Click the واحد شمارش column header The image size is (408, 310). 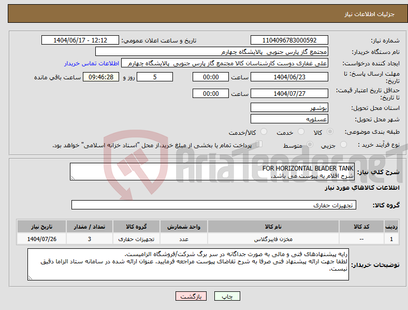184,227
